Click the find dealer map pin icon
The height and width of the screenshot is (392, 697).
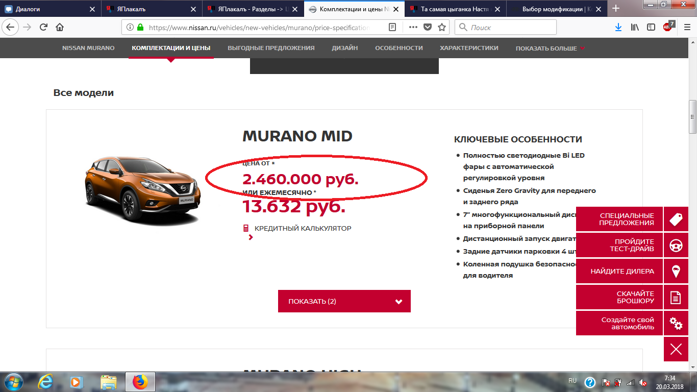point(676,272)
